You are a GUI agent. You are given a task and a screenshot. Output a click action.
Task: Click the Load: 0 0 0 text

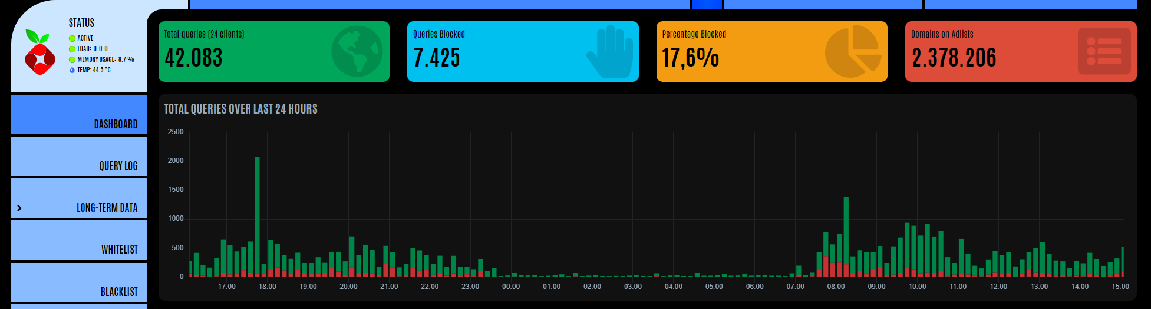click(93, 49)
